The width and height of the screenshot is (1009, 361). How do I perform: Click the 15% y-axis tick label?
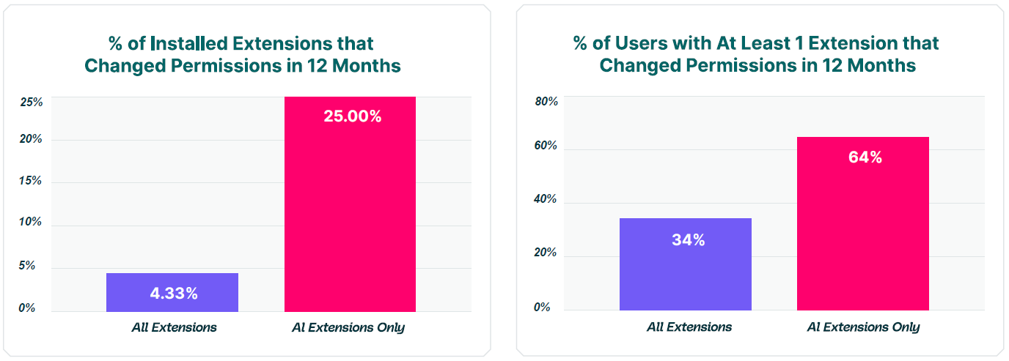click(x=32, y=181)
